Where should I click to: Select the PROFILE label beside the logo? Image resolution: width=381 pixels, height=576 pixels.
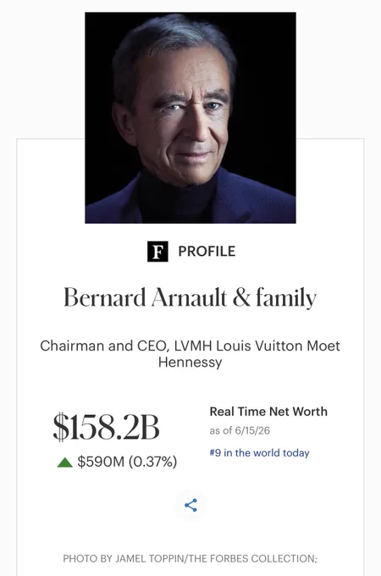[x=207, y=252]
